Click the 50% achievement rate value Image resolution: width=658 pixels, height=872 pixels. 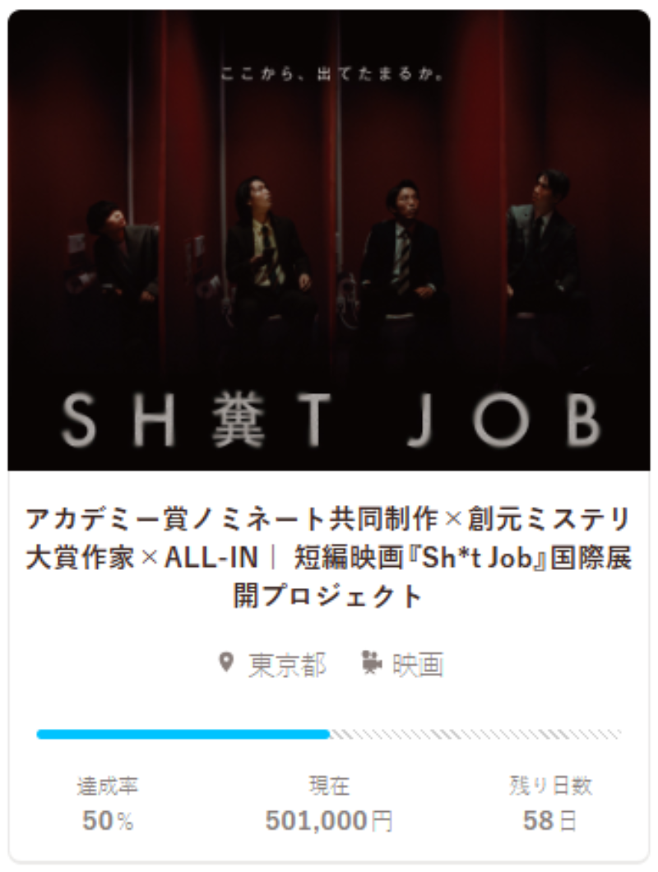(x=108, y=820)
